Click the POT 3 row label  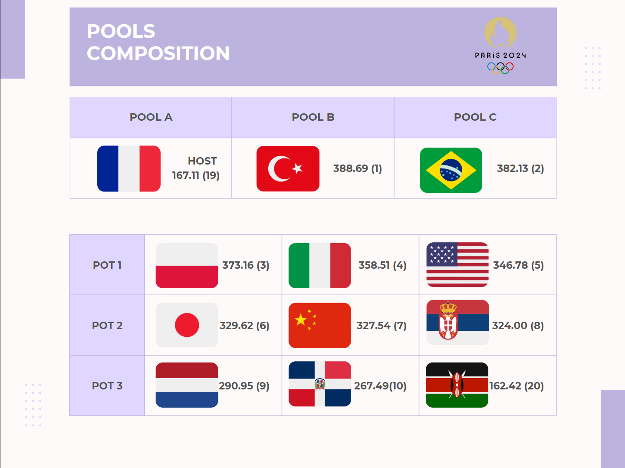pyautogui.click(x=107, y=386)
